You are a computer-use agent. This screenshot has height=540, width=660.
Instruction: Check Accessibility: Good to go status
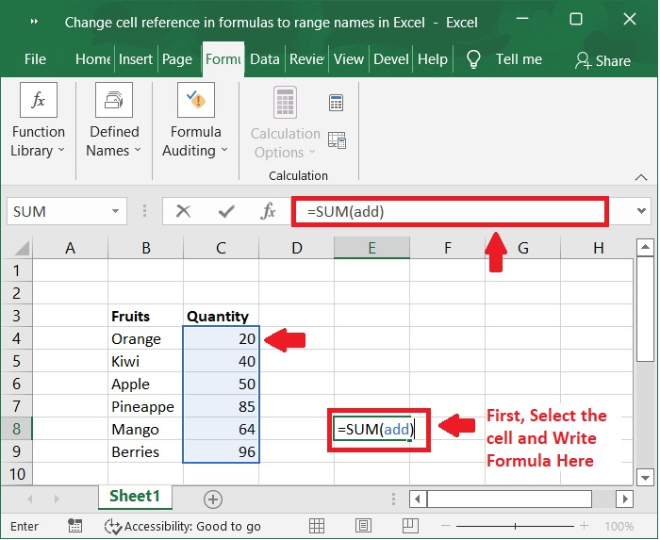[183, 526]
